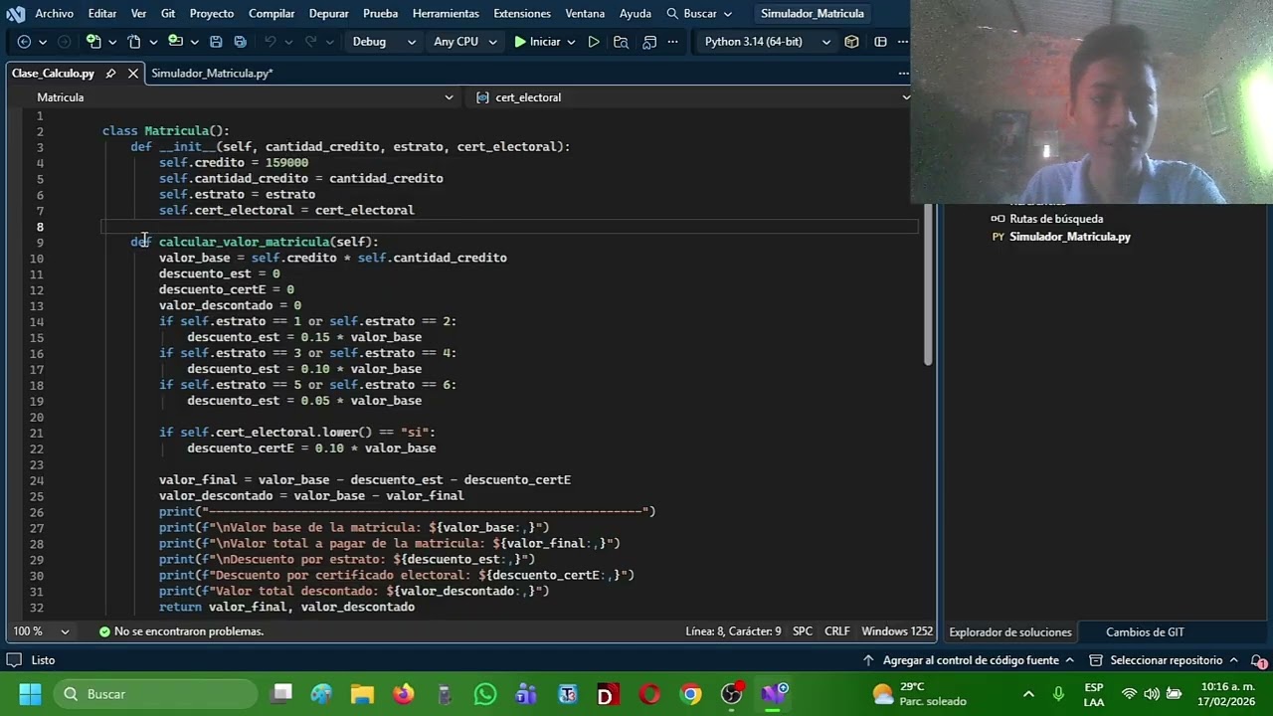
Task: Save the current file with the disk icon
Action: 217,42
